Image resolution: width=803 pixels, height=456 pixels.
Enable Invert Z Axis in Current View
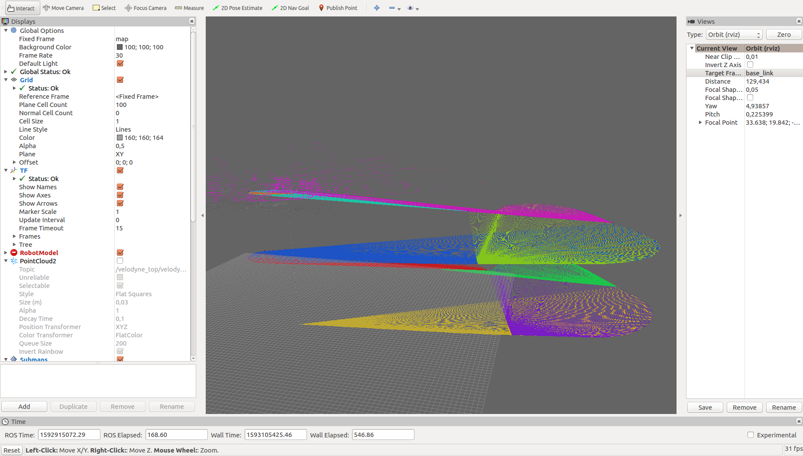(x=750, y=65)
